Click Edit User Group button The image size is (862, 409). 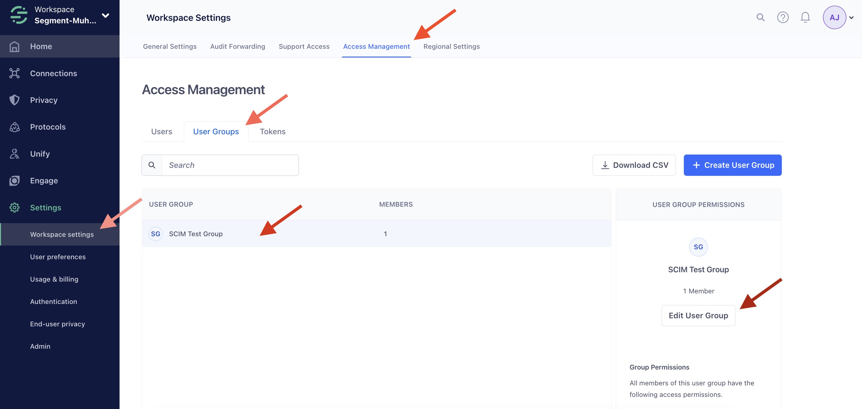pyautogui.click(x=698, y=315)
